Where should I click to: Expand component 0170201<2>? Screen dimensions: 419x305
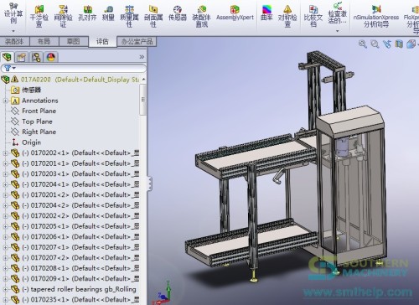5,195
